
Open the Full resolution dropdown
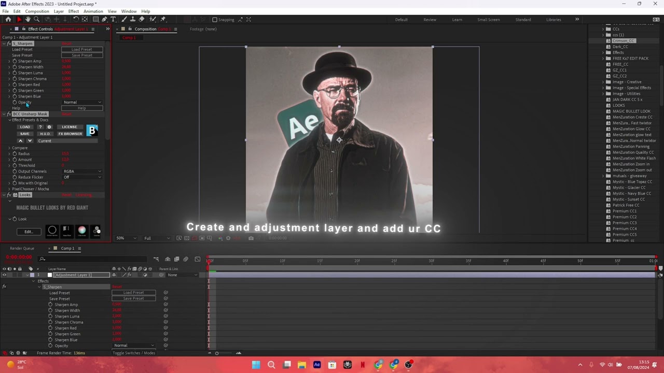click(157, 238)
